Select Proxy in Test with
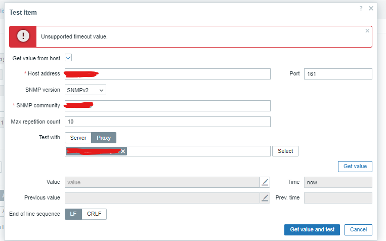 pyautogui.click(x=104, y=138)
